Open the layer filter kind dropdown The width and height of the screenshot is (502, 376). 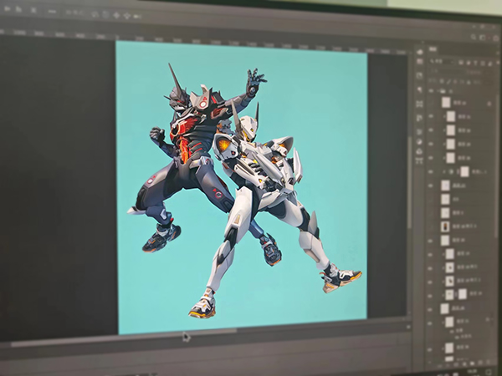[442, 61]
